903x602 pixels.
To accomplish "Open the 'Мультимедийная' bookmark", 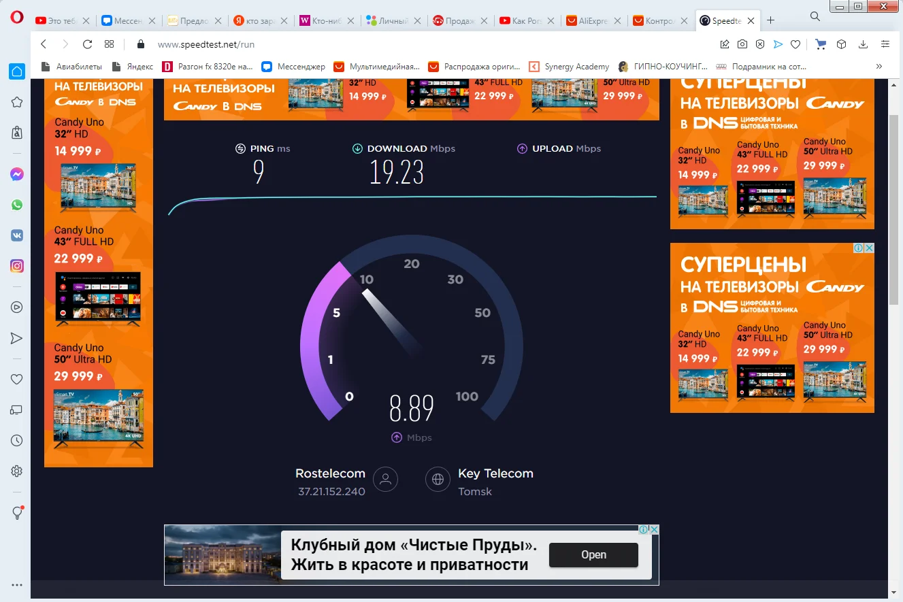I will 377,67.
